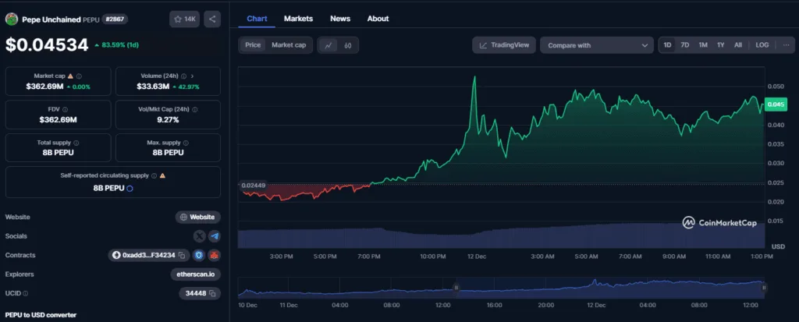Click the 0.02449 opening price label

pos(254,186)
